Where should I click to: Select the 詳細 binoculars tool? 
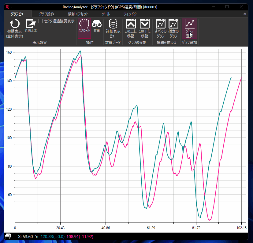point(97,25)
